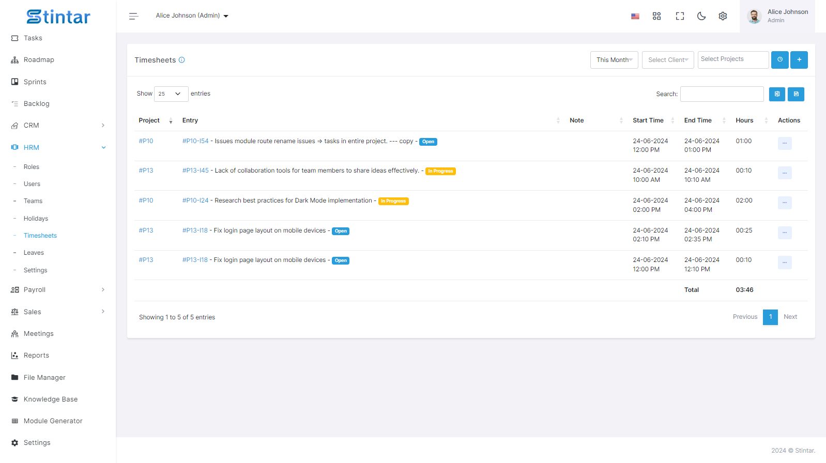Click the HRM sidebar icon
The image size is (826, 463).
14,147
